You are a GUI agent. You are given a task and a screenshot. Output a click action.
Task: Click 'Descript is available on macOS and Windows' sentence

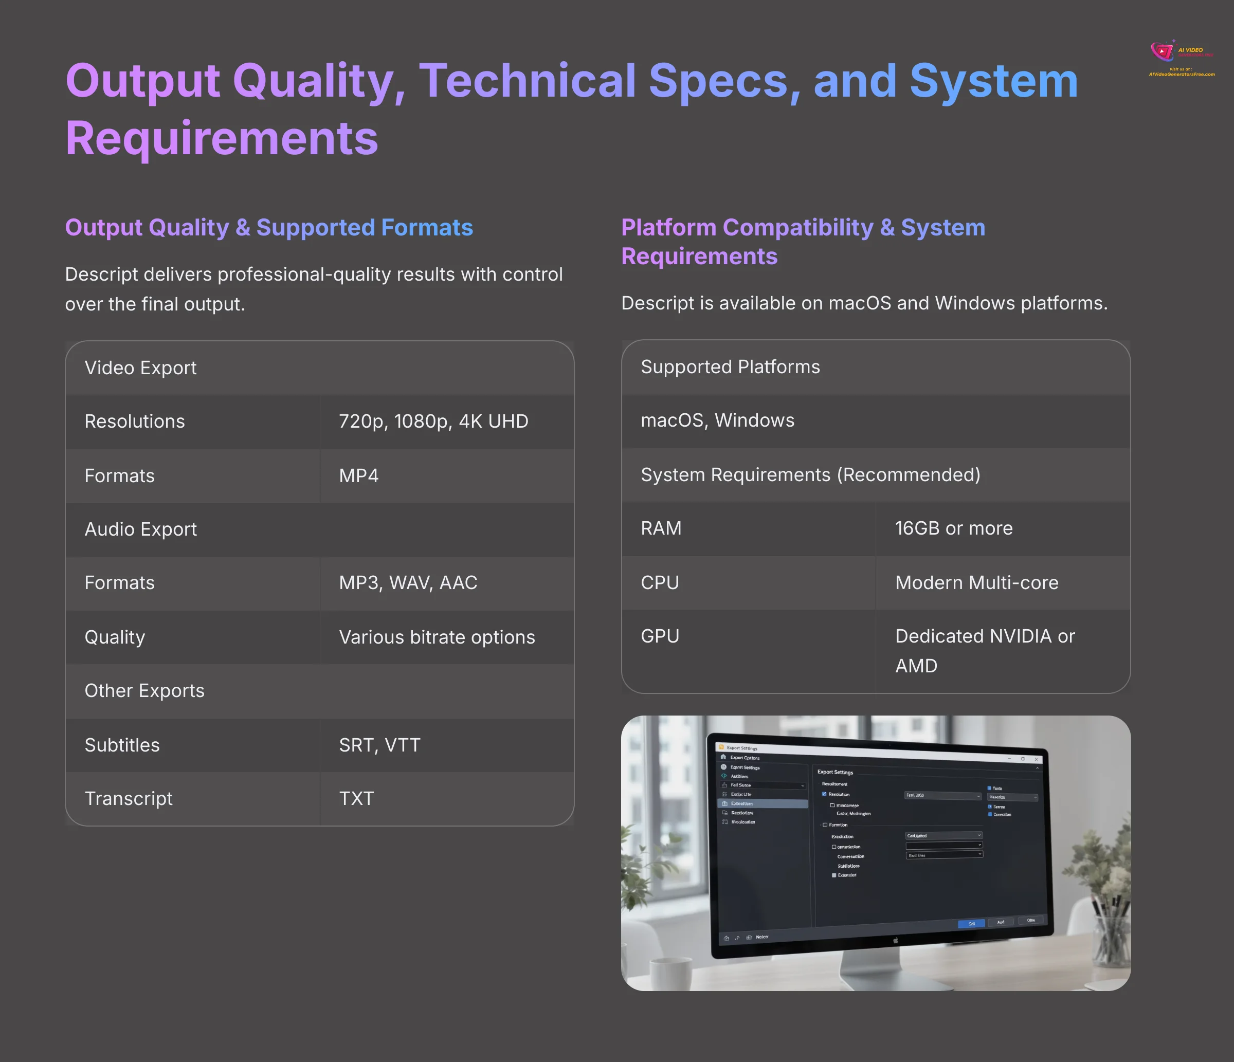point(864,303)
